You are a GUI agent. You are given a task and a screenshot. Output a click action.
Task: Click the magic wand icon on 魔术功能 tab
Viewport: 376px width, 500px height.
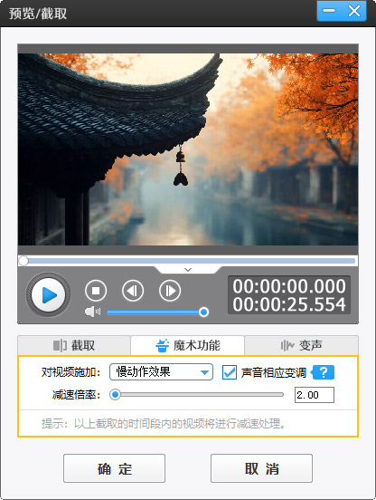[162, 345]
